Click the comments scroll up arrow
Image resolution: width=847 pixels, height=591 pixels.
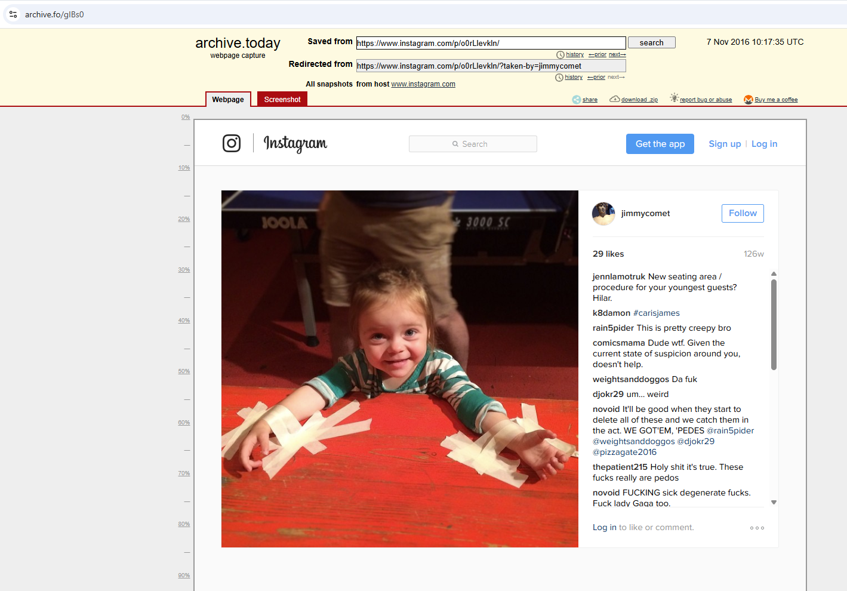pos(774,274)
